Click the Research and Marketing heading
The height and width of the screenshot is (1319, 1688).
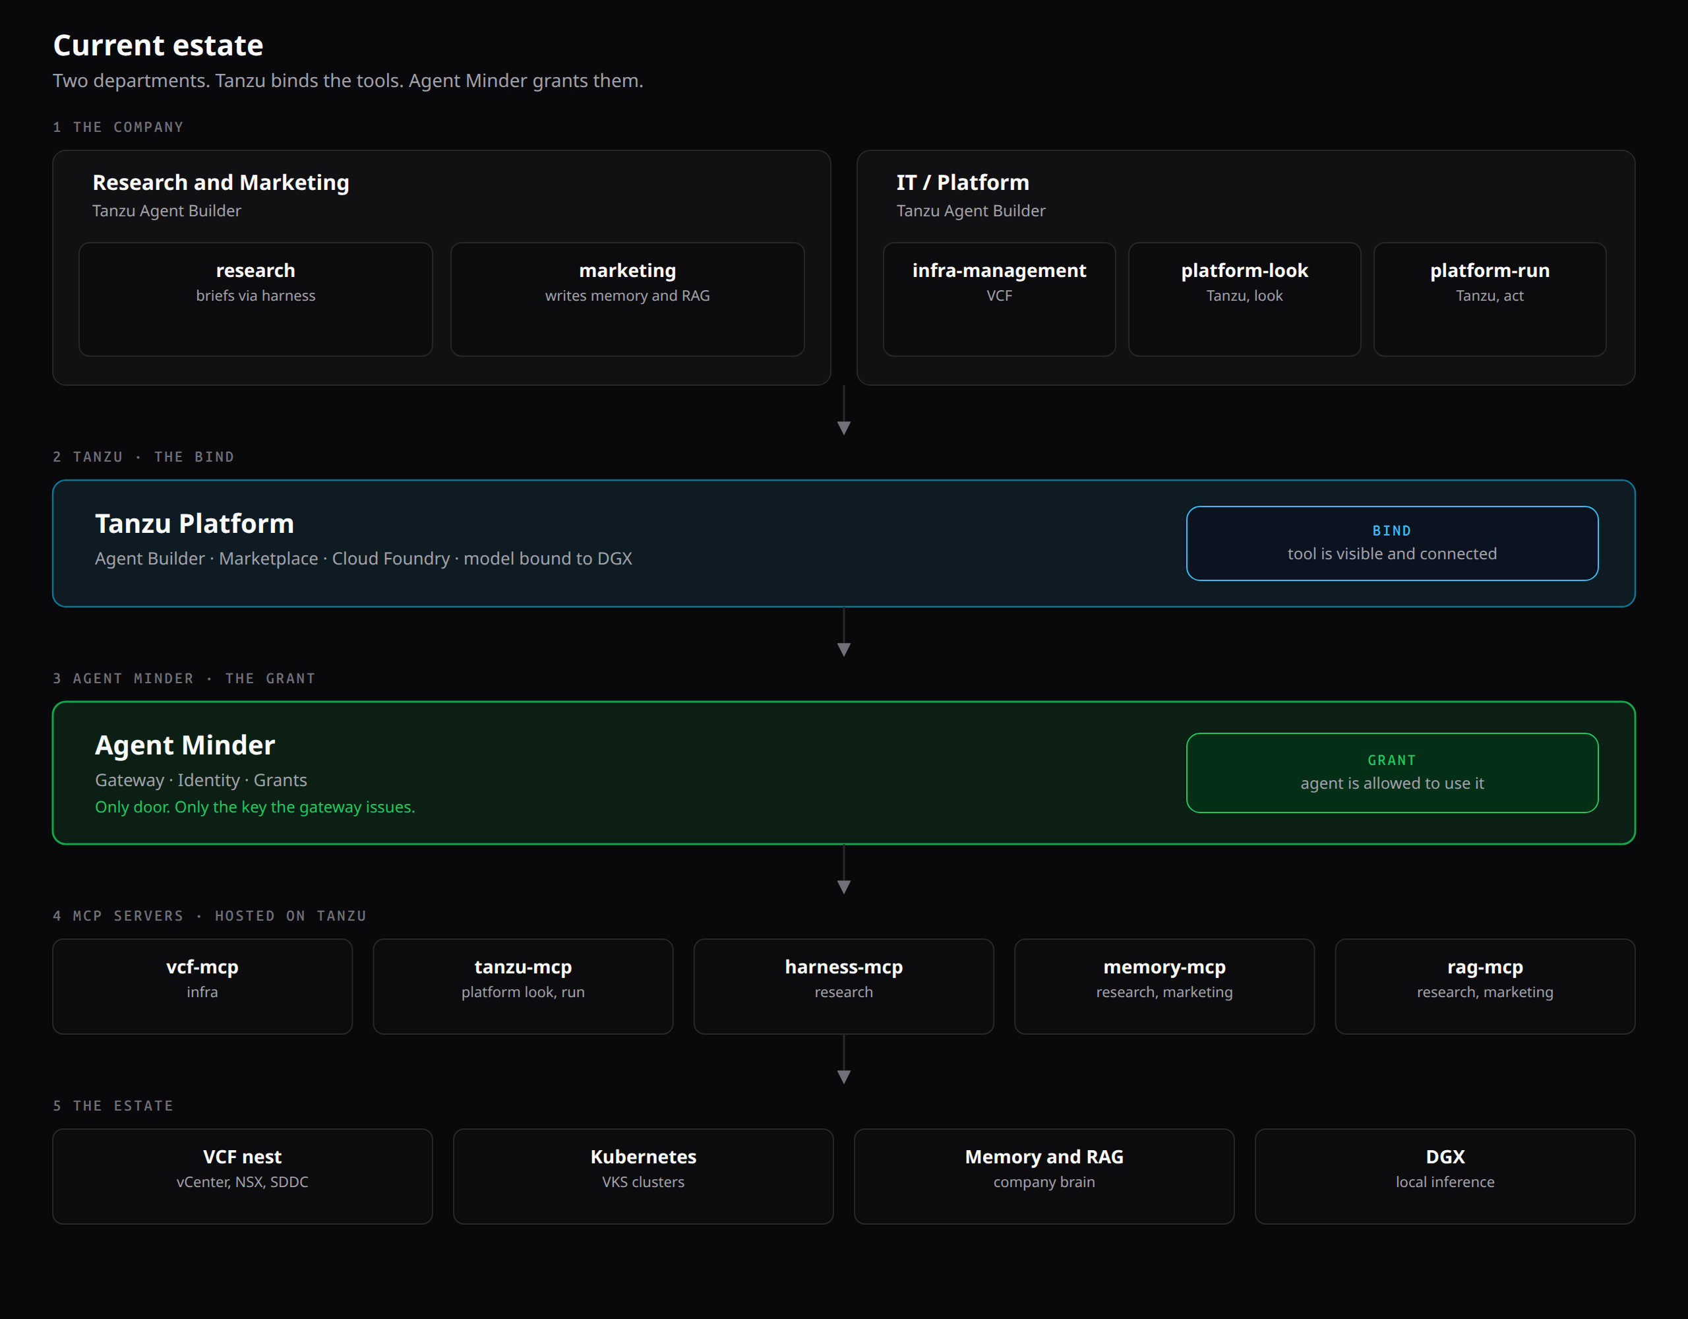pos(221,183)
